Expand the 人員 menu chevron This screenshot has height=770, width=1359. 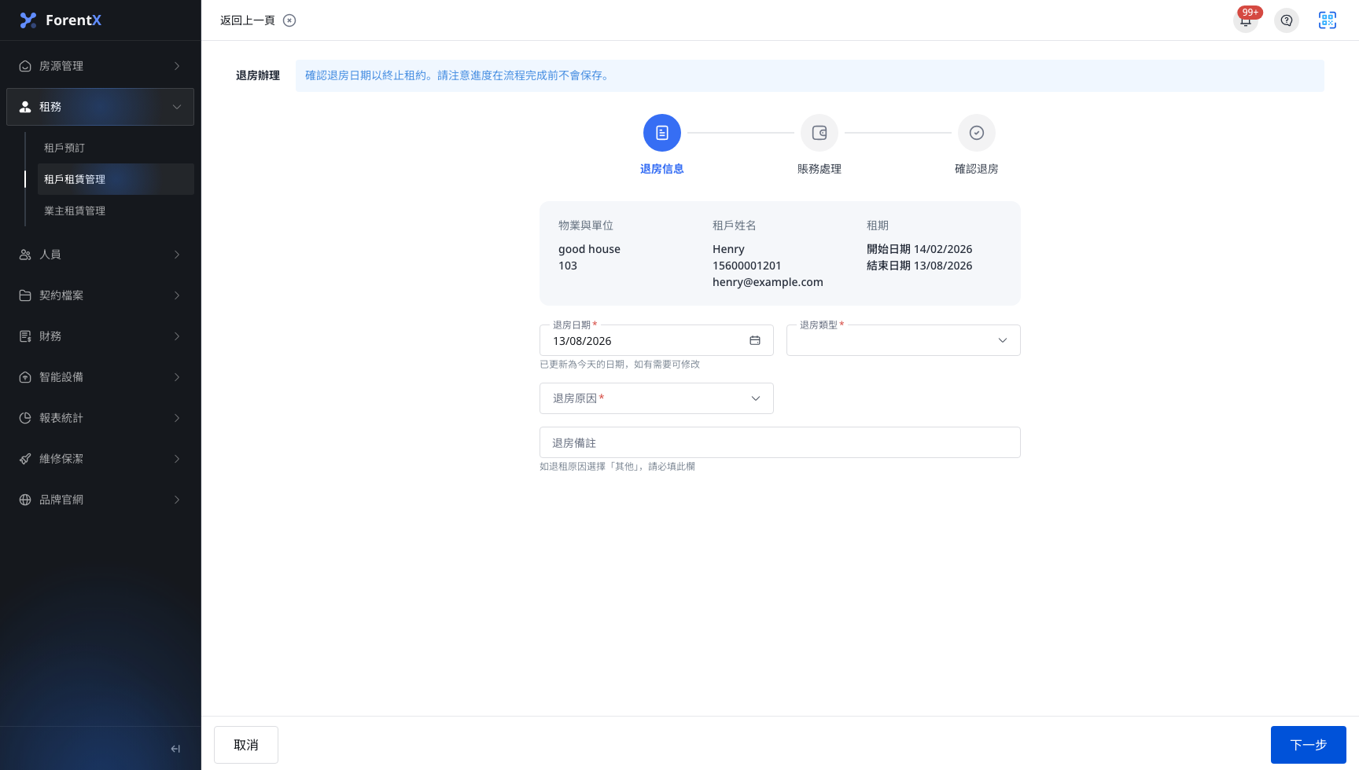pyautogui.click(x=177, y=255)
